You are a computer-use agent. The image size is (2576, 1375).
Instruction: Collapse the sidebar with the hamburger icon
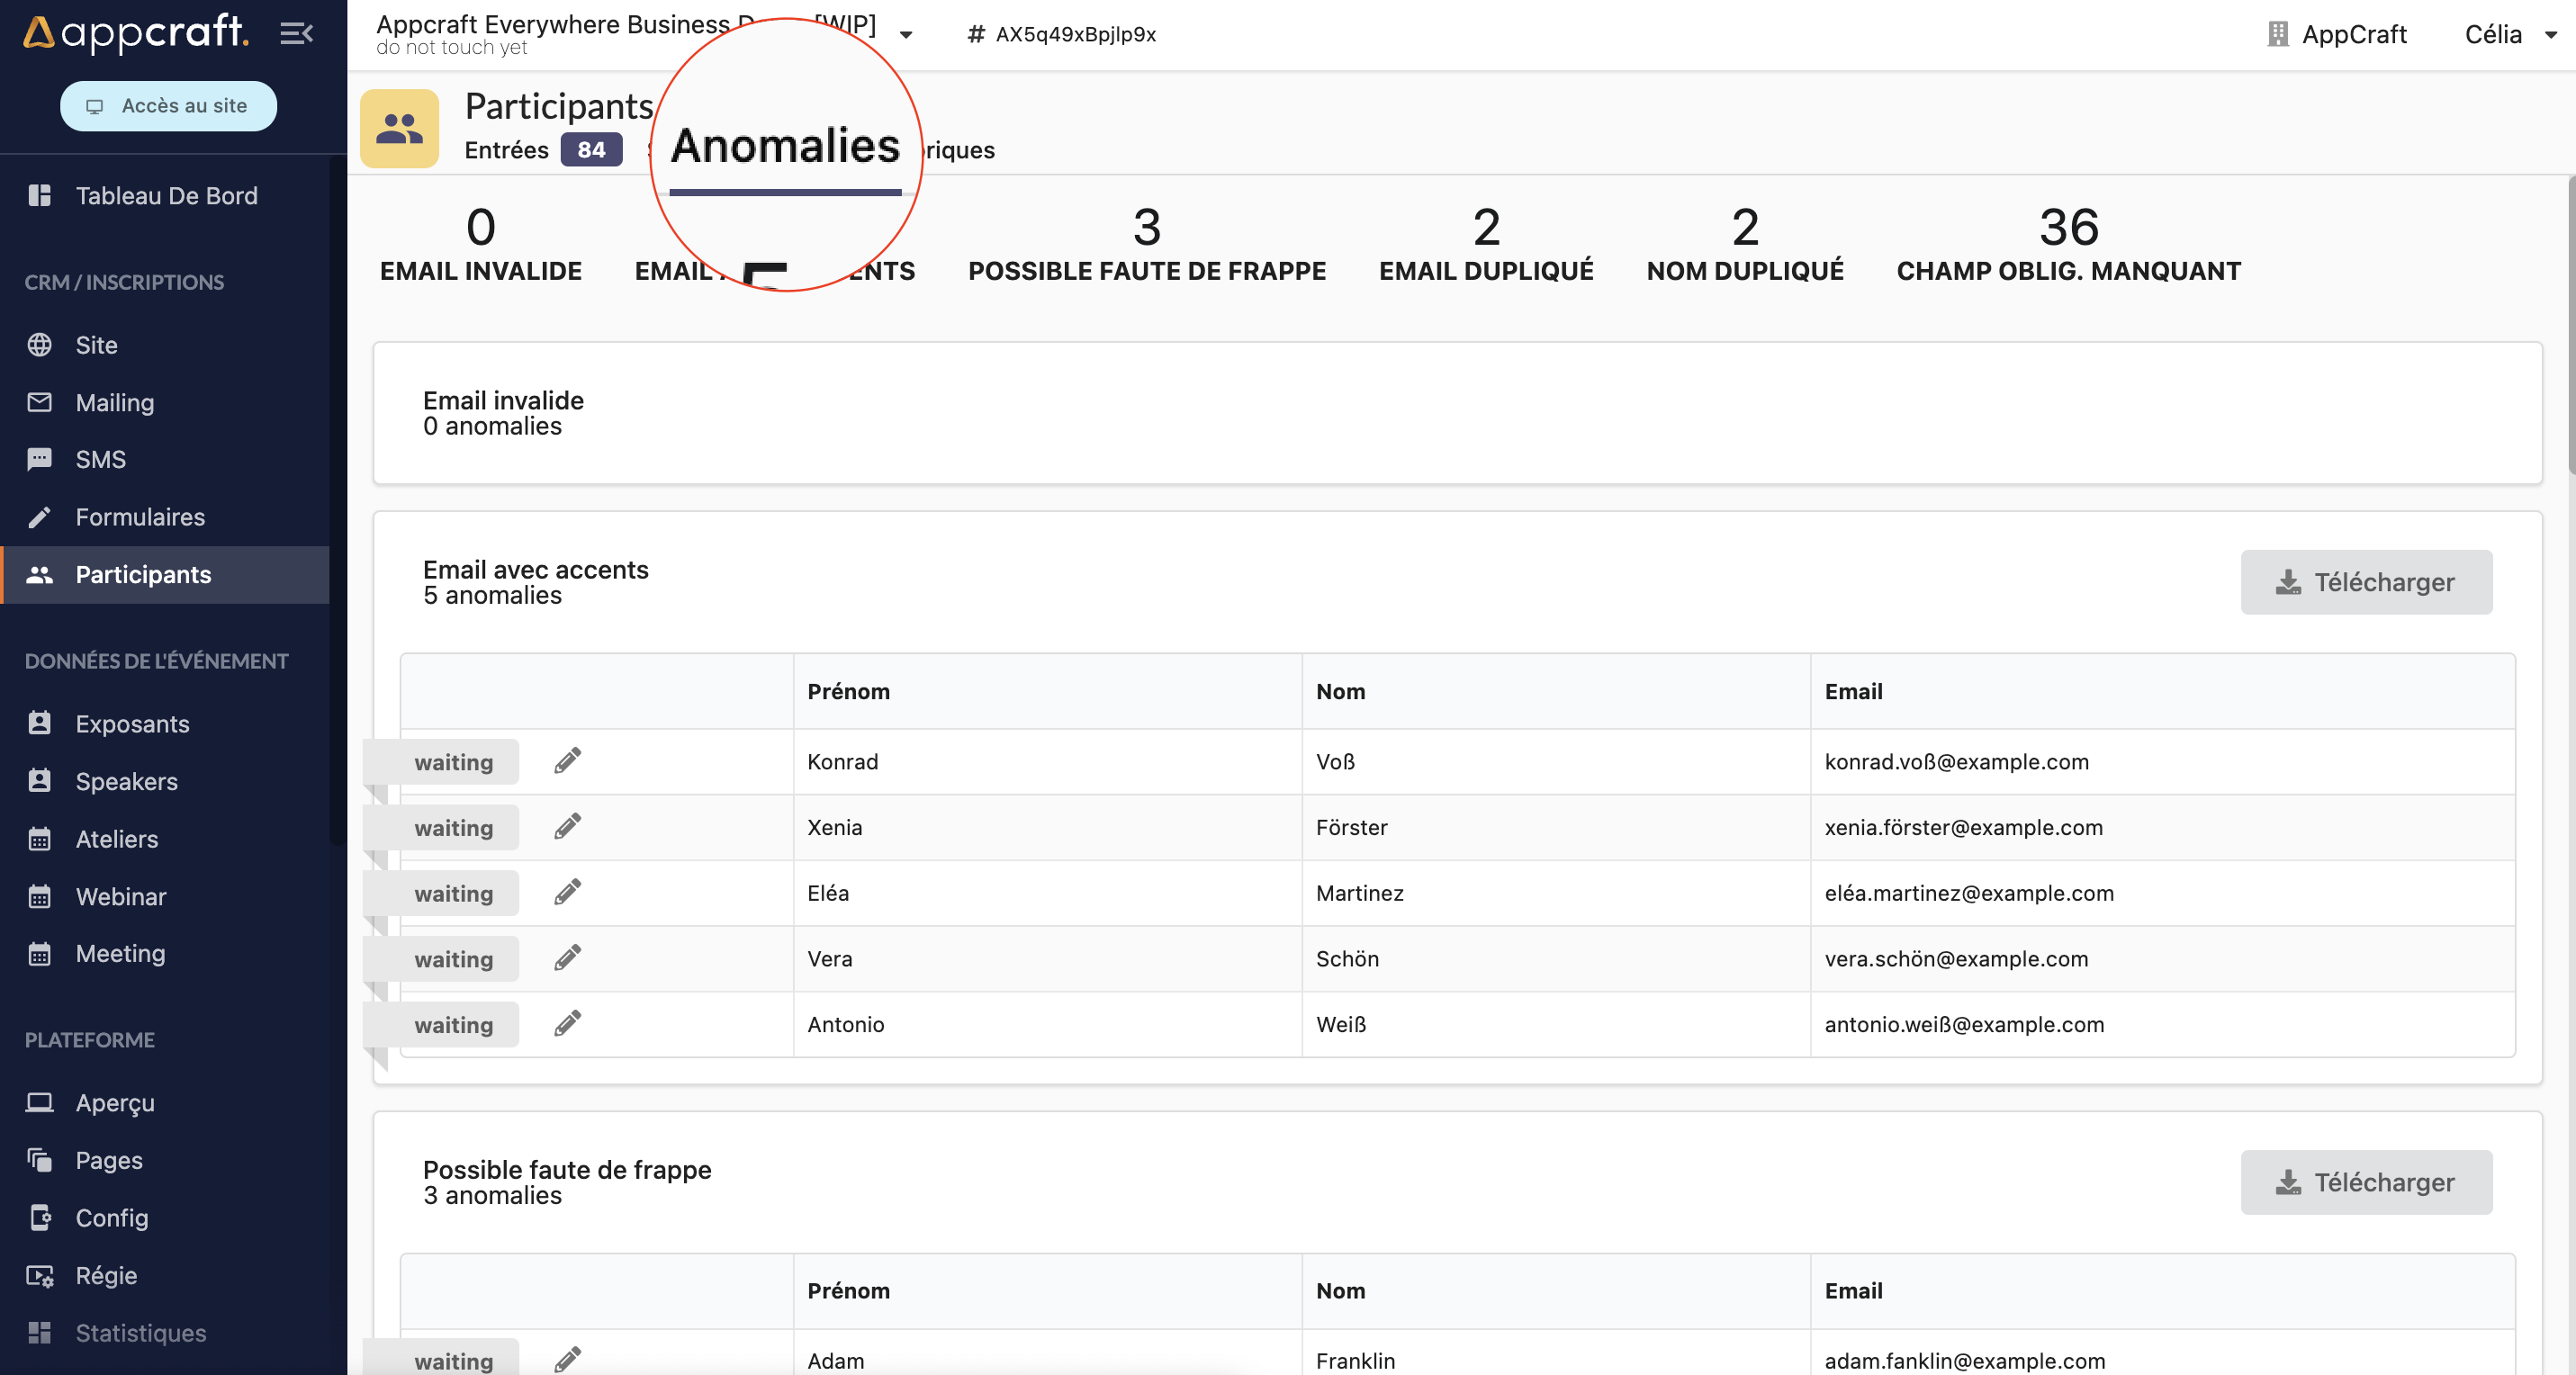point(296,34)
